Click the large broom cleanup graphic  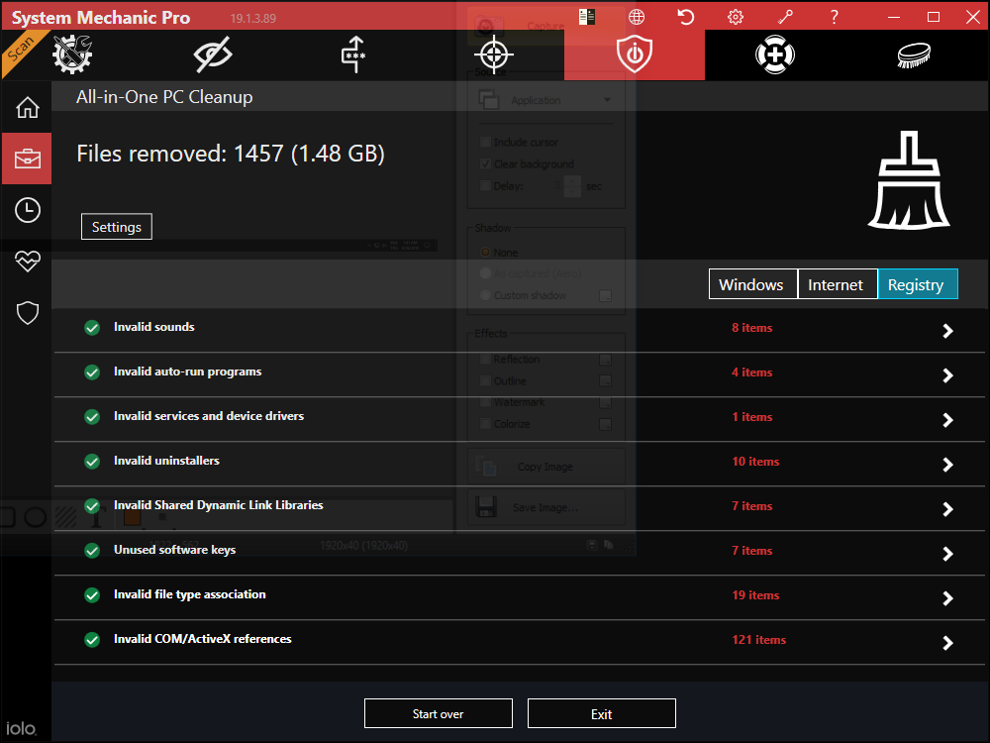pyautogui.click(x=909, y=180)
